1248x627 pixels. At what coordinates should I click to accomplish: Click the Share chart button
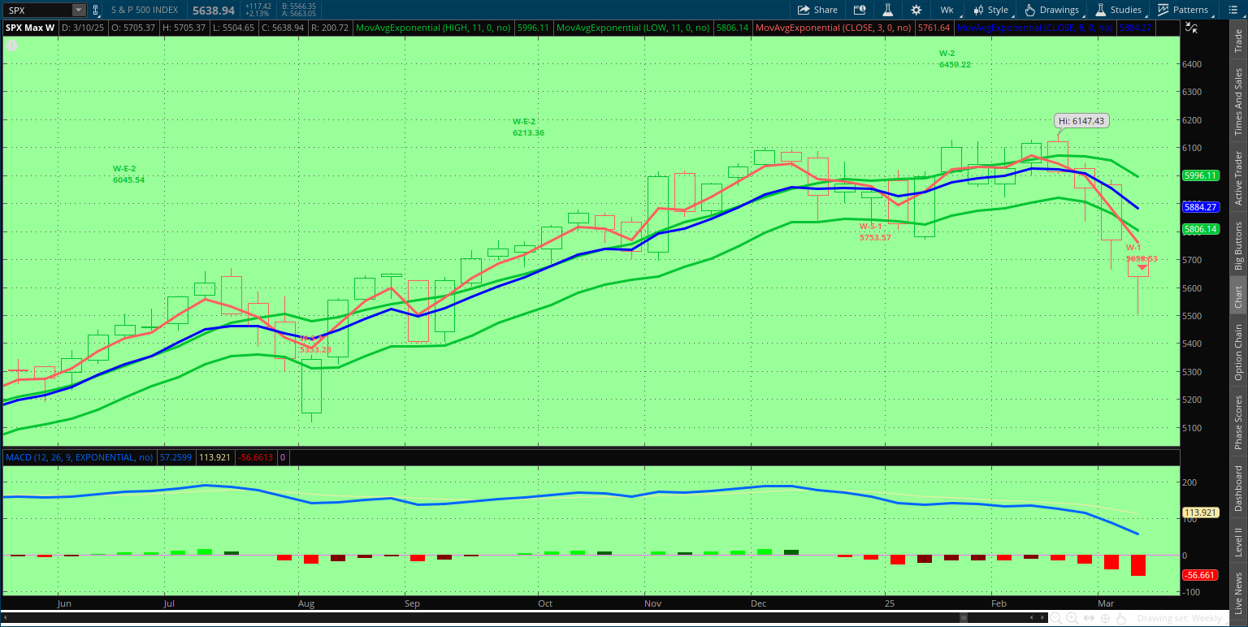point(817,10)
